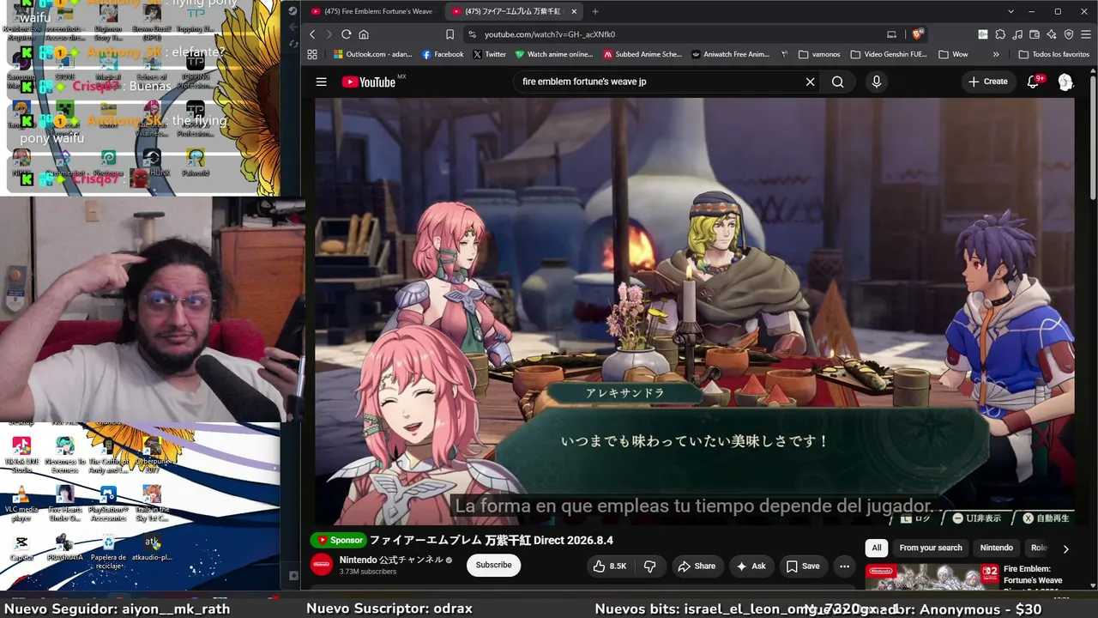
Task: Open YouTube notifications bell
Action: click(x=1034, y=82)
